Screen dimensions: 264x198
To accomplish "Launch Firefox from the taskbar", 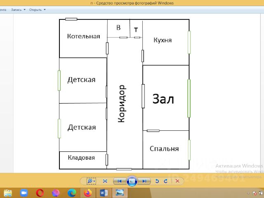I will tap(88, 193).
